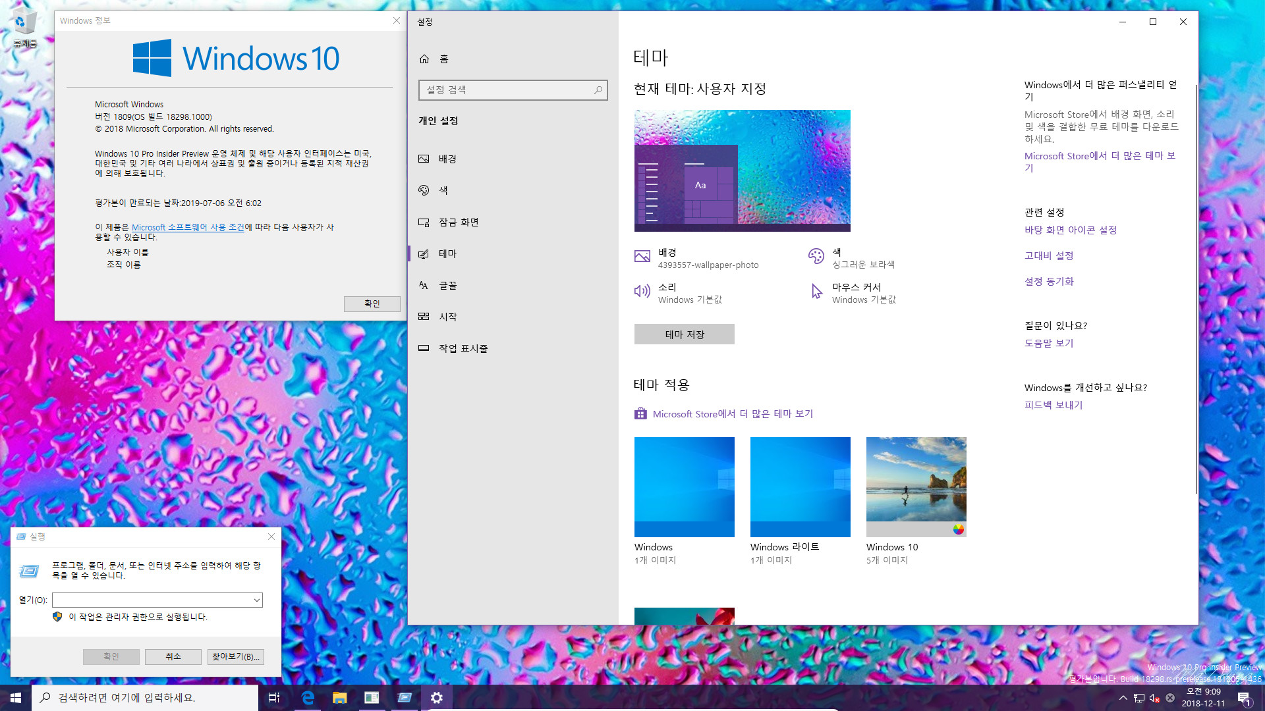Show hidden tray icons chevron

[1123, 698]
